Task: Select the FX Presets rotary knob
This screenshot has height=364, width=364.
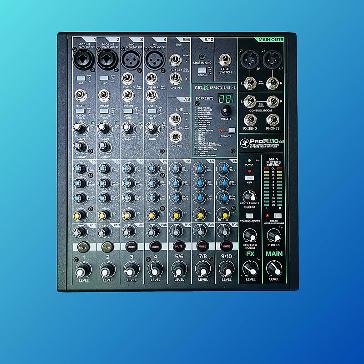Action: (226, 111)
